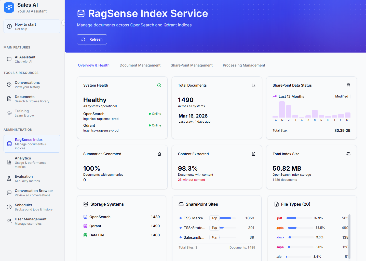Click the Top badge for TSS-Marke... site

click(214, 218)
